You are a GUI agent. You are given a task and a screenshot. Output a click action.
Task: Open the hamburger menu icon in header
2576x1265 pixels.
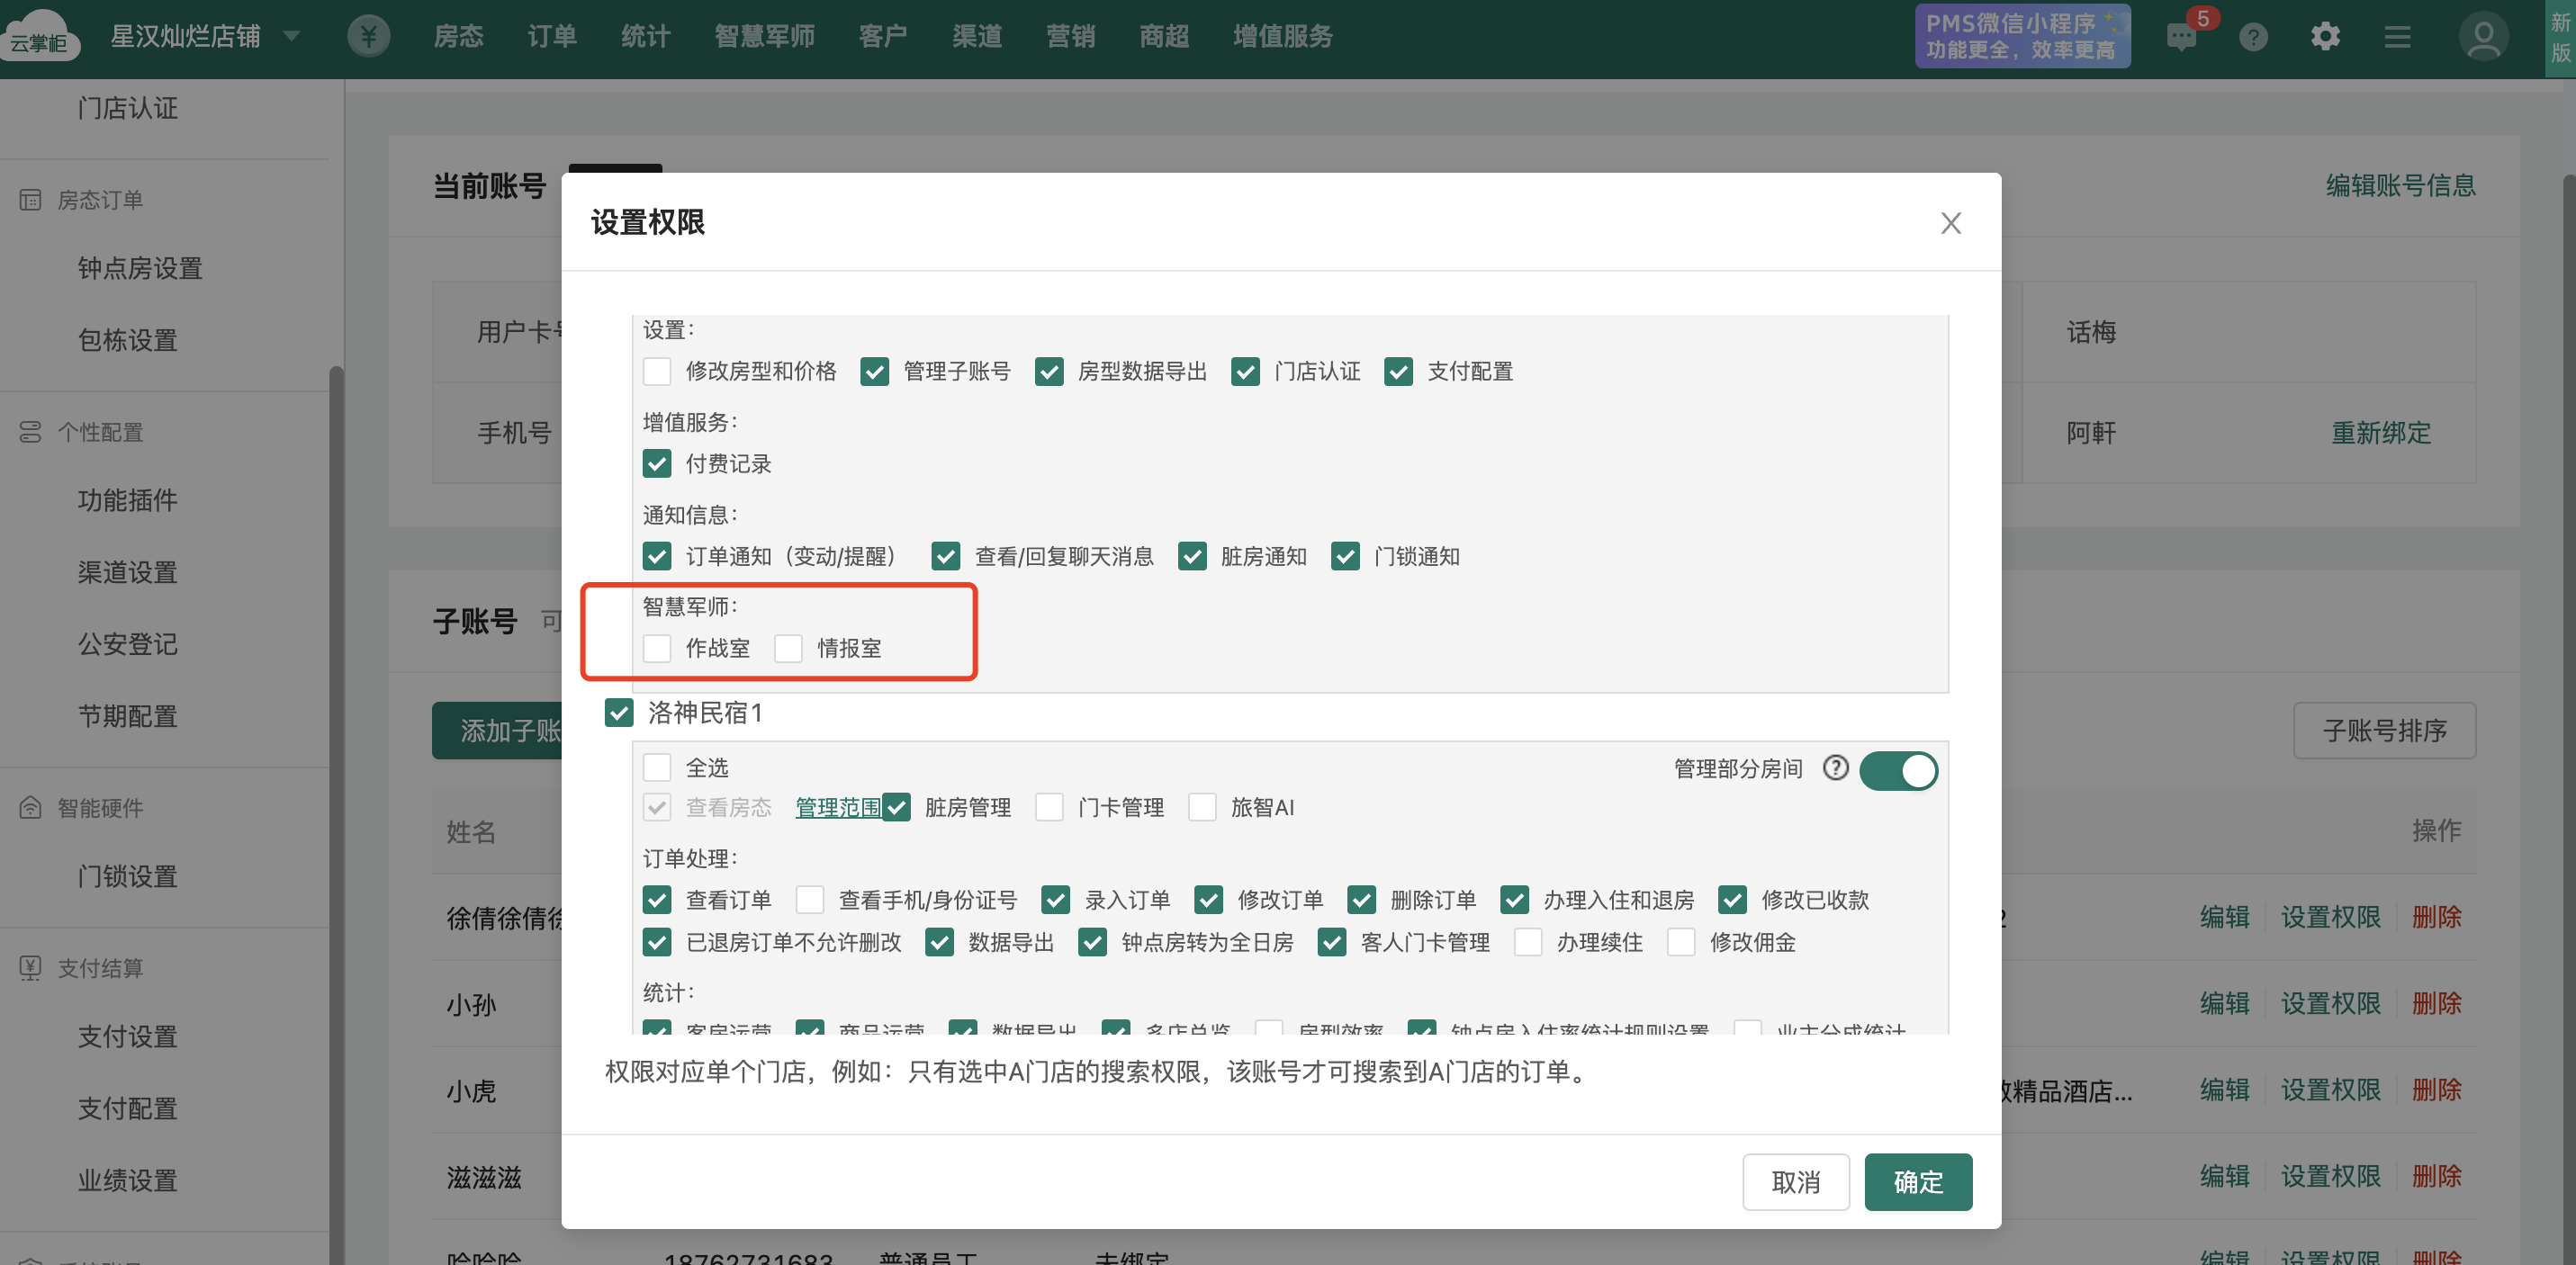pos(2397,37)
